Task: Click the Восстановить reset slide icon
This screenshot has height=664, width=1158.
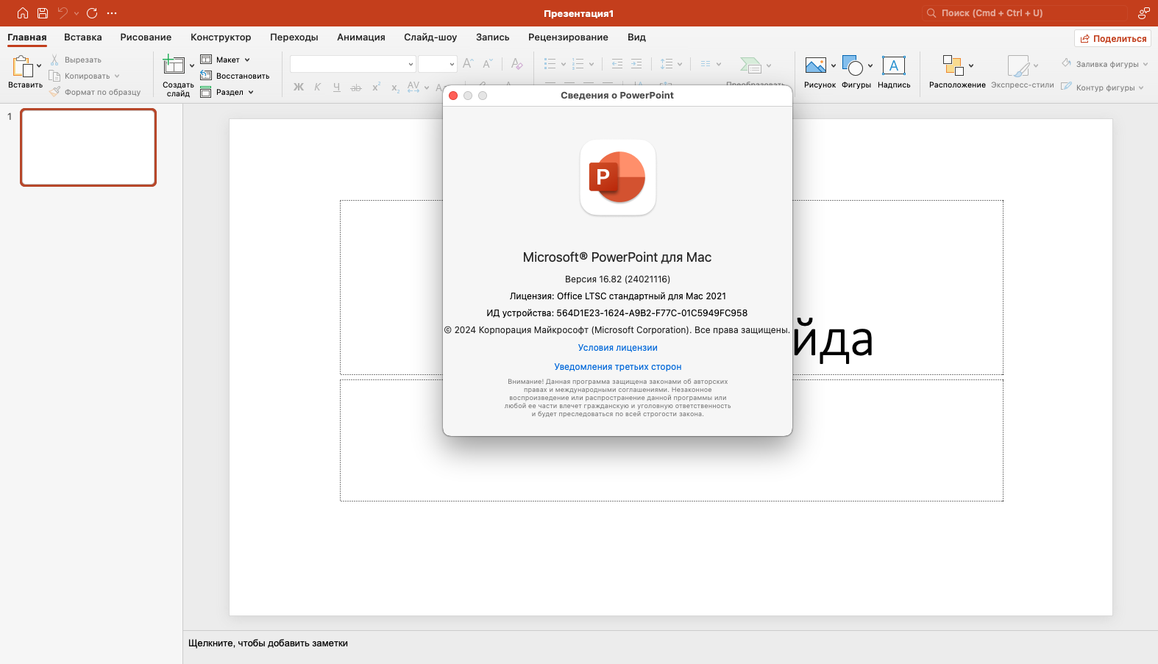Action: (206, 76)
